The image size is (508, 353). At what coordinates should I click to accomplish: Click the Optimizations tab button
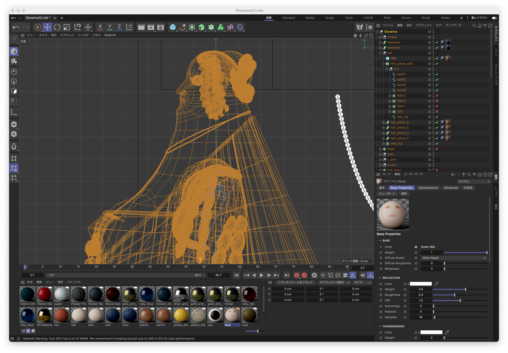click(x=428, y=188)
